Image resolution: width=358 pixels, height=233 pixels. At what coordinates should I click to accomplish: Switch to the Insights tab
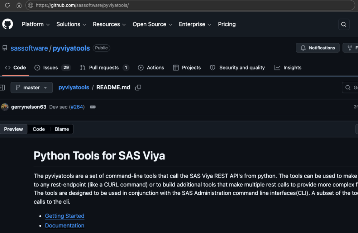288,68
